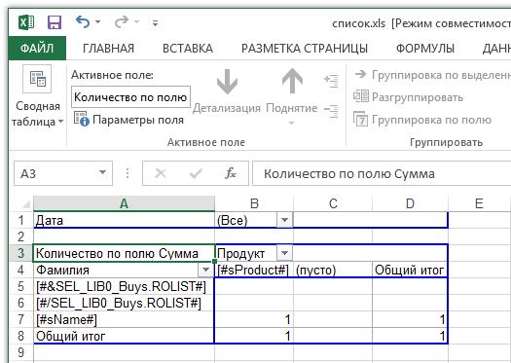Click the Общий итог row label cell
This screenshot has height=363, width=511.
(124, 336)
